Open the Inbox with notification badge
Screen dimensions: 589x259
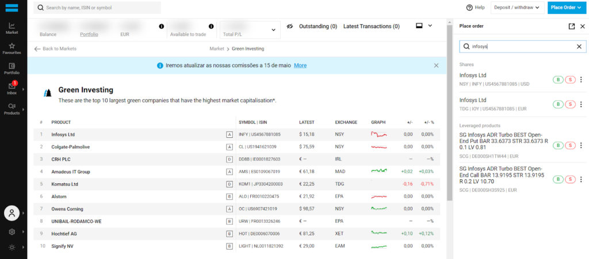pos(12,88)
